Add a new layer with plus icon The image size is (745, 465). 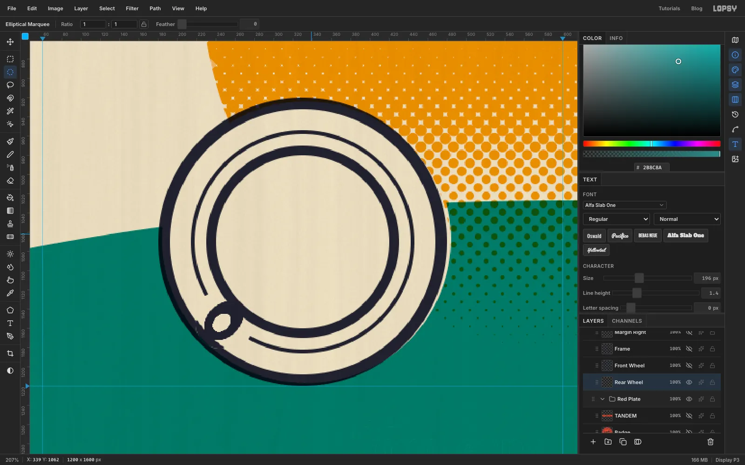(x=593, y=442)
